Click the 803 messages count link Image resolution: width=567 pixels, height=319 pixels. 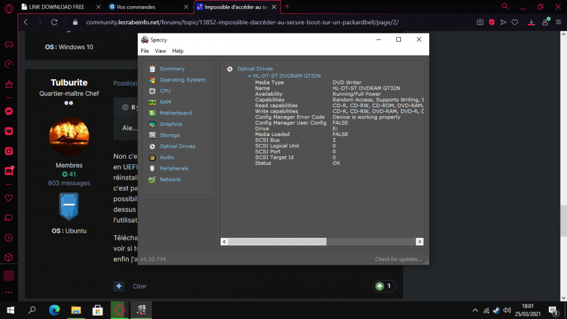click(x=69, y=183)
